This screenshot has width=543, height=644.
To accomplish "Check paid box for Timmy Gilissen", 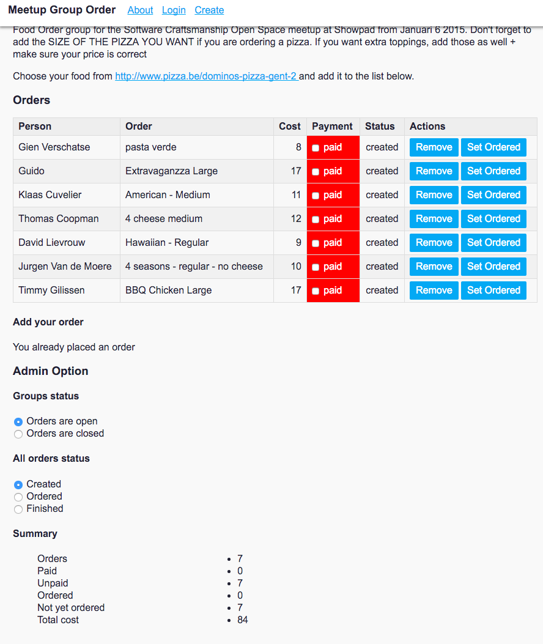I will (x=316, y=291).
